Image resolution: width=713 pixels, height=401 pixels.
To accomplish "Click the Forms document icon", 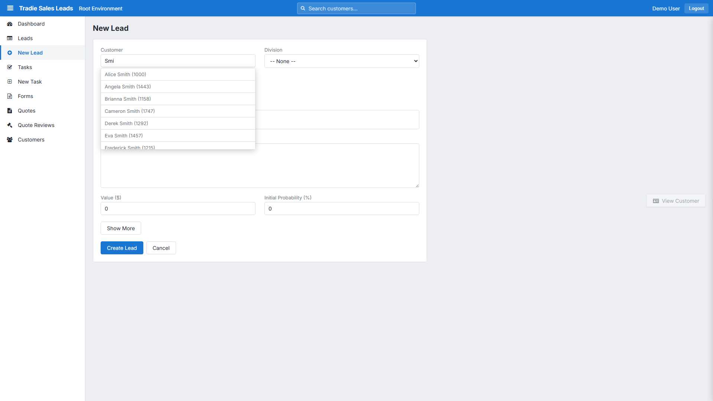I will [x=10, y=96].
